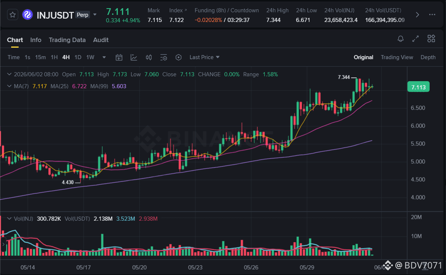The height and width of the screenshot is (275, 446).
Task: Click the 05/23 date axis label
Action: 195,267
